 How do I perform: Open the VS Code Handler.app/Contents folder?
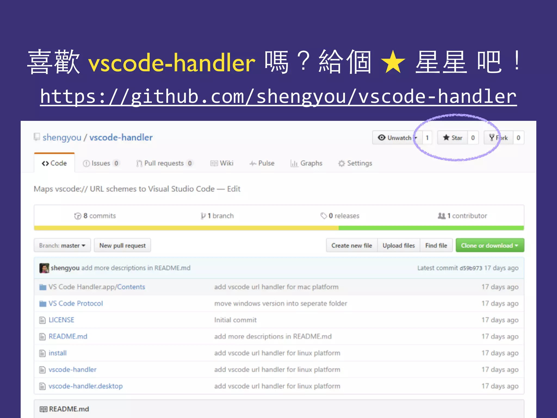(x=97, y=287)
